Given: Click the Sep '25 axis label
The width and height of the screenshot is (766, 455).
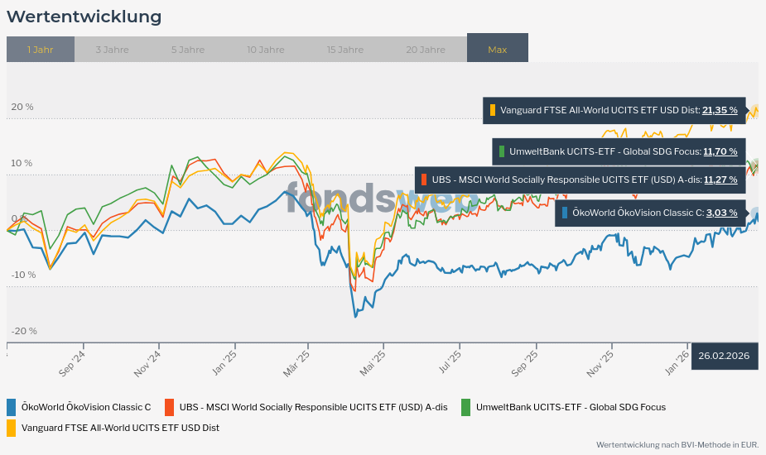Looking at the screenshot, I should 525,364.
